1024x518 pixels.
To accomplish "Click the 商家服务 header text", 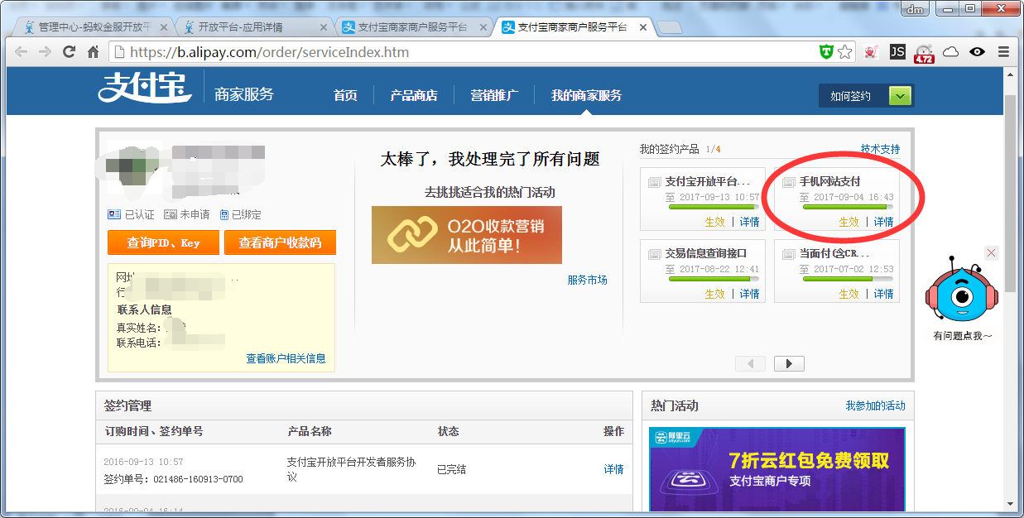I will 244,94.
